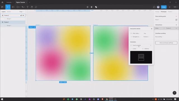This screenshot has width=179, height=101.
Task: Click the taskbar clock showing 07:24 PM
Action: pos(169,99)
